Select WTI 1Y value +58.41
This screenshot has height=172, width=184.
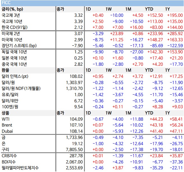click(176, 119)
